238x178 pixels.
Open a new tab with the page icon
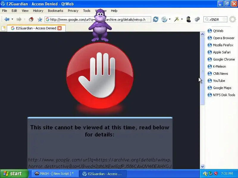coord(3,28)
